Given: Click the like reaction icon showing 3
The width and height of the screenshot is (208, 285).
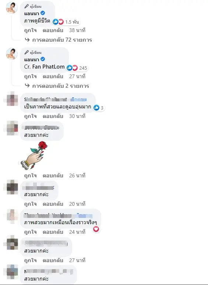Looking at the screenshot, I should [96, 108].
